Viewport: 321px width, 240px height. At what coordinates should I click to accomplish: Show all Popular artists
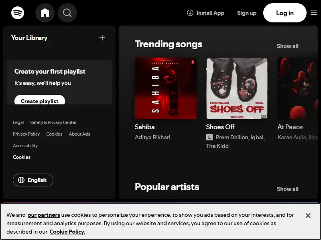(x=287, y=189)
